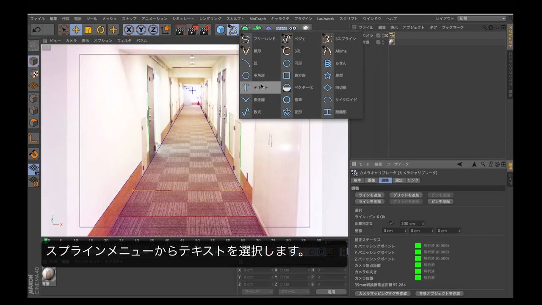Screen dimensions: 542x305
Task: Click the green カメラ位置 status swatch
Action: point(418,278)
